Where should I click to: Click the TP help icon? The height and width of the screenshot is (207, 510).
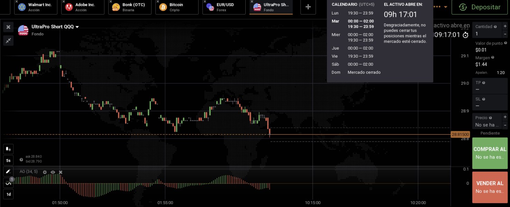(484, 83)
